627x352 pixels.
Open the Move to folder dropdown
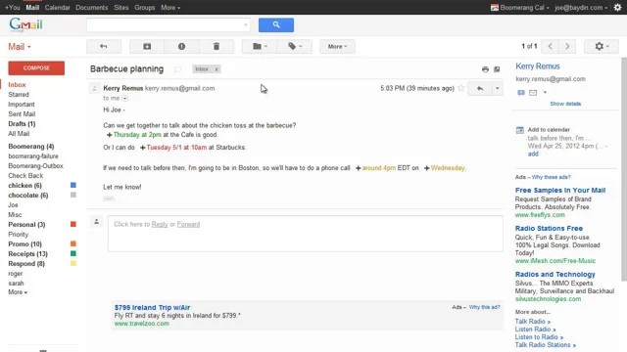coord(260,47)
